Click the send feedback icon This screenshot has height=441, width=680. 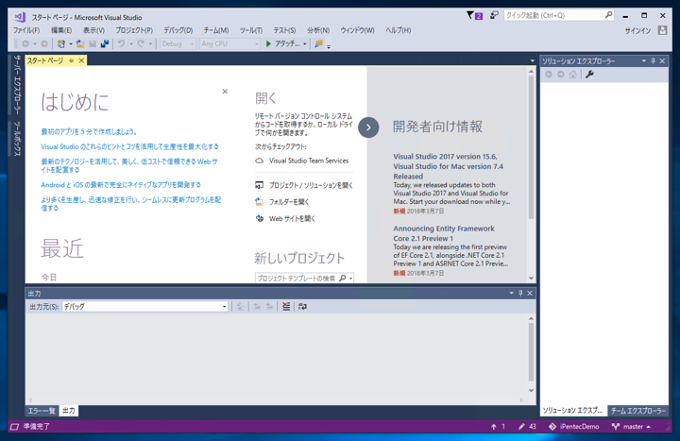[494, 15]
